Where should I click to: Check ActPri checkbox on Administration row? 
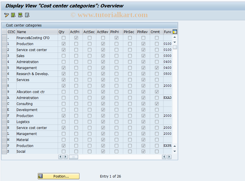(76, 62)
